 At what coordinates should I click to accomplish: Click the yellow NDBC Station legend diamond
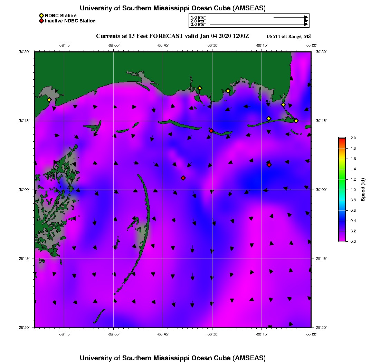click(41, 16)
